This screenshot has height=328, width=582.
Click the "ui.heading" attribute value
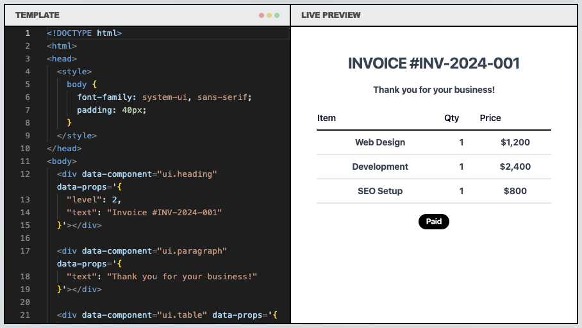tap(187, 174)
